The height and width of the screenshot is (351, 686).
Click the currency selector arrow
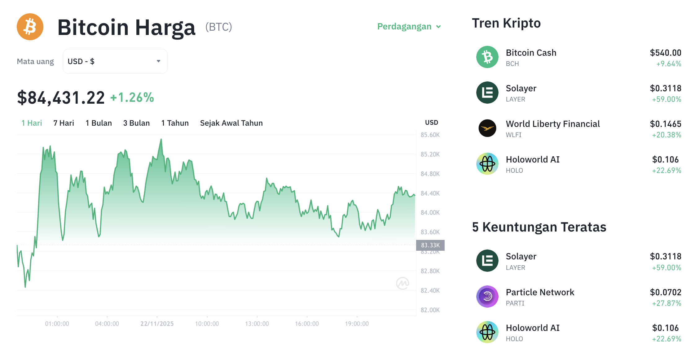point(158,61)
